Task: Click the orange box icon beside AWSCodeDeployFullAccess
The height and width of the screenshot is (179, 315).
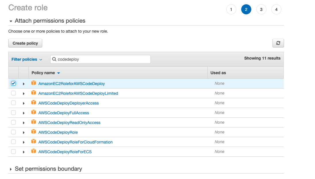Action: click(34, 113)
